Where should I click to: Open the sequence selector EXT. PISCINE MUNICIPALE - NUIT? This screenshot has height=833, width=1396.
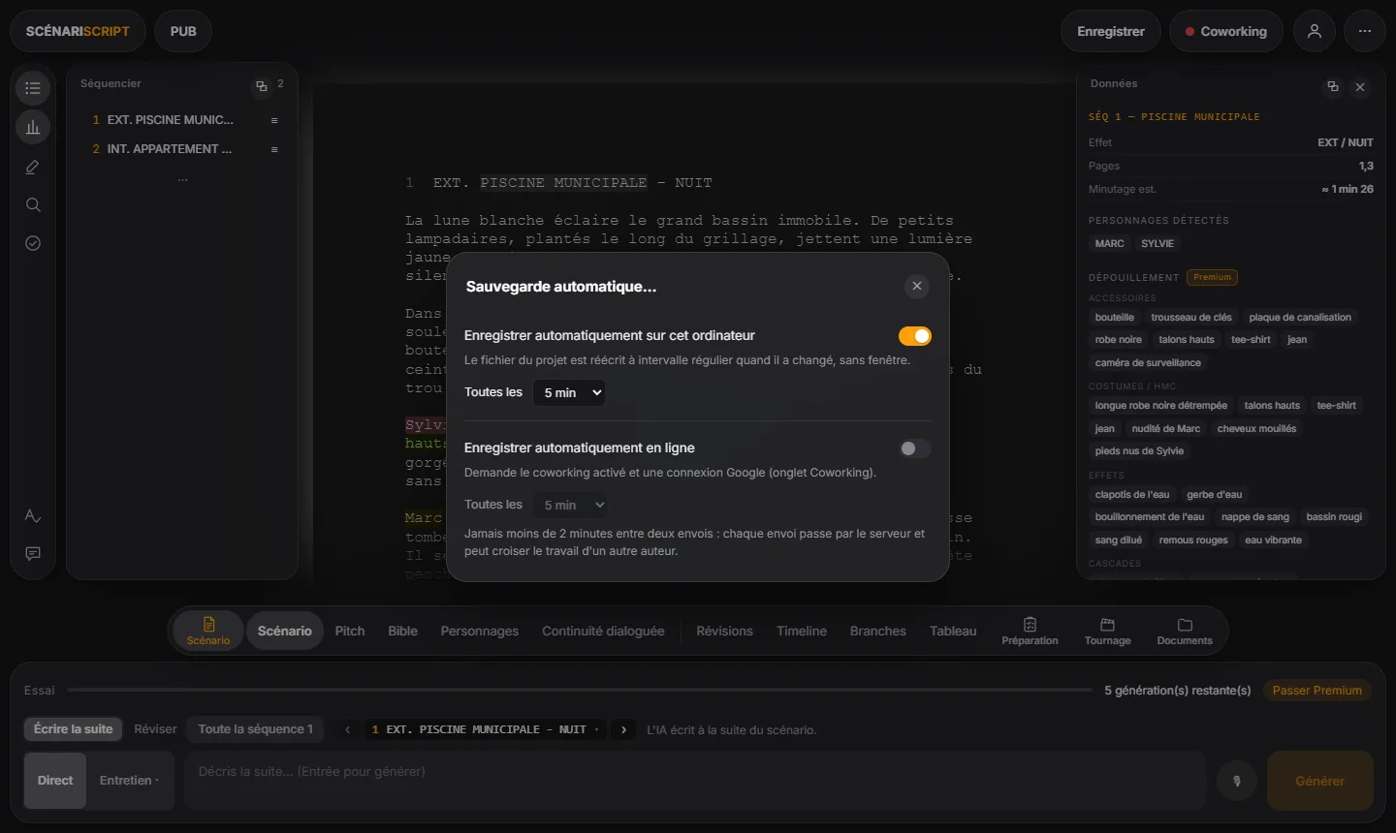coord(486,729)
